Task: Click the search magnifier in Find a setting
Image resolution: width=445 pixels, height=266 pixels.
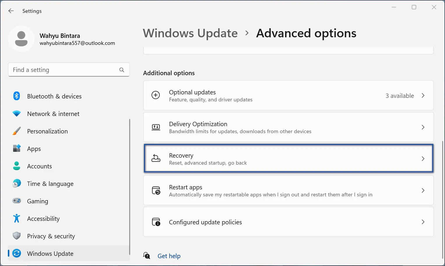Action: [122, 70]
